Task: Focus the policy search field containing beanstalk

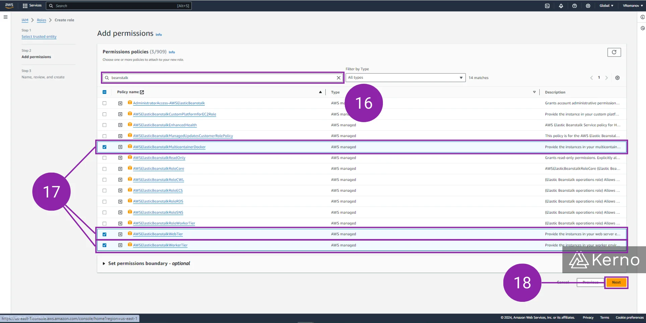Action: 222,78
